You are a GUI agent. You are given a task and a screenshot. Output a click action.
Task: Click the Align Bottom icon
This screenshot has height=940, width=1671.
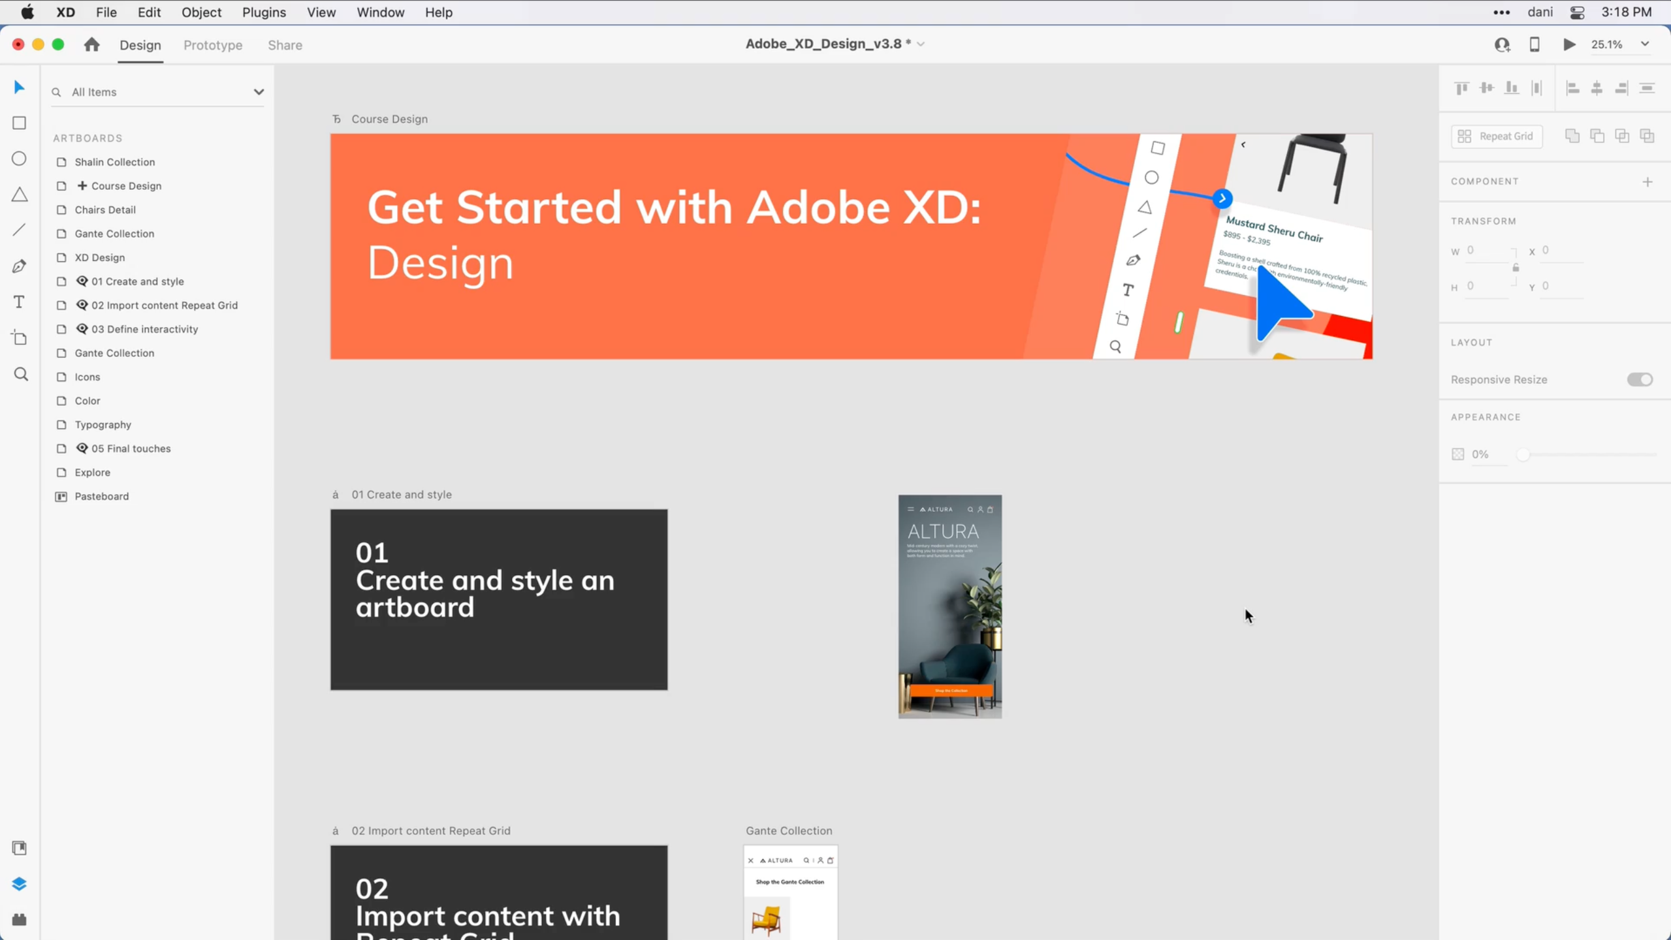[x=1512, y=88]
